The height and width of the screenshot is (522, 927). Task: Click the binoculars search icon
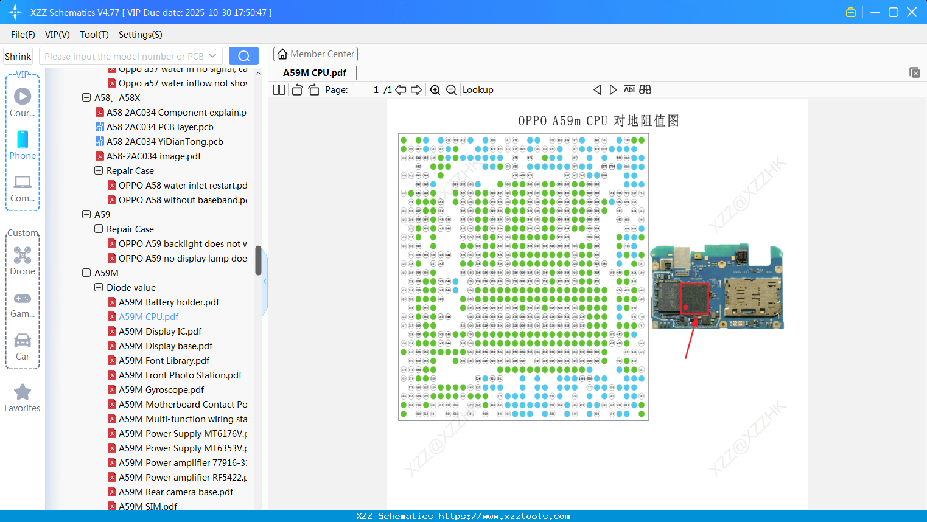tap(645, 90)
